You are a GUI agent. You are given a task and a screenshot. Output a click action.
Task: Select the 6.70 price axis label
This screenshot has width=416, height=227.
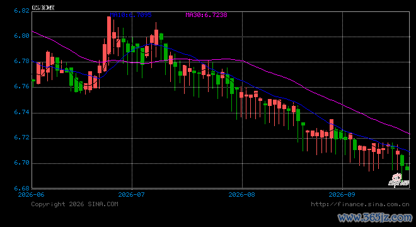point(22,163)
